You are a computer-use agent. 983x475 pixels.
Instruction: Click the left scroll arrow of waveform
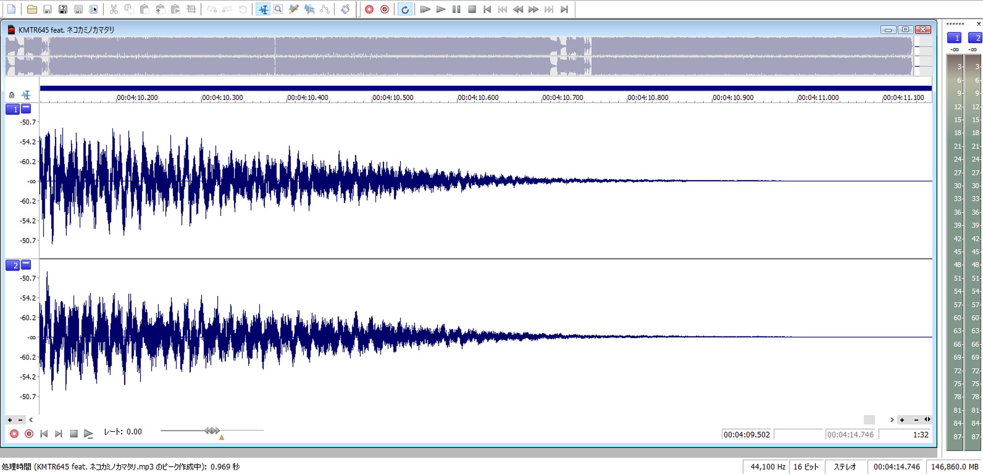click(x=31, y=420)
